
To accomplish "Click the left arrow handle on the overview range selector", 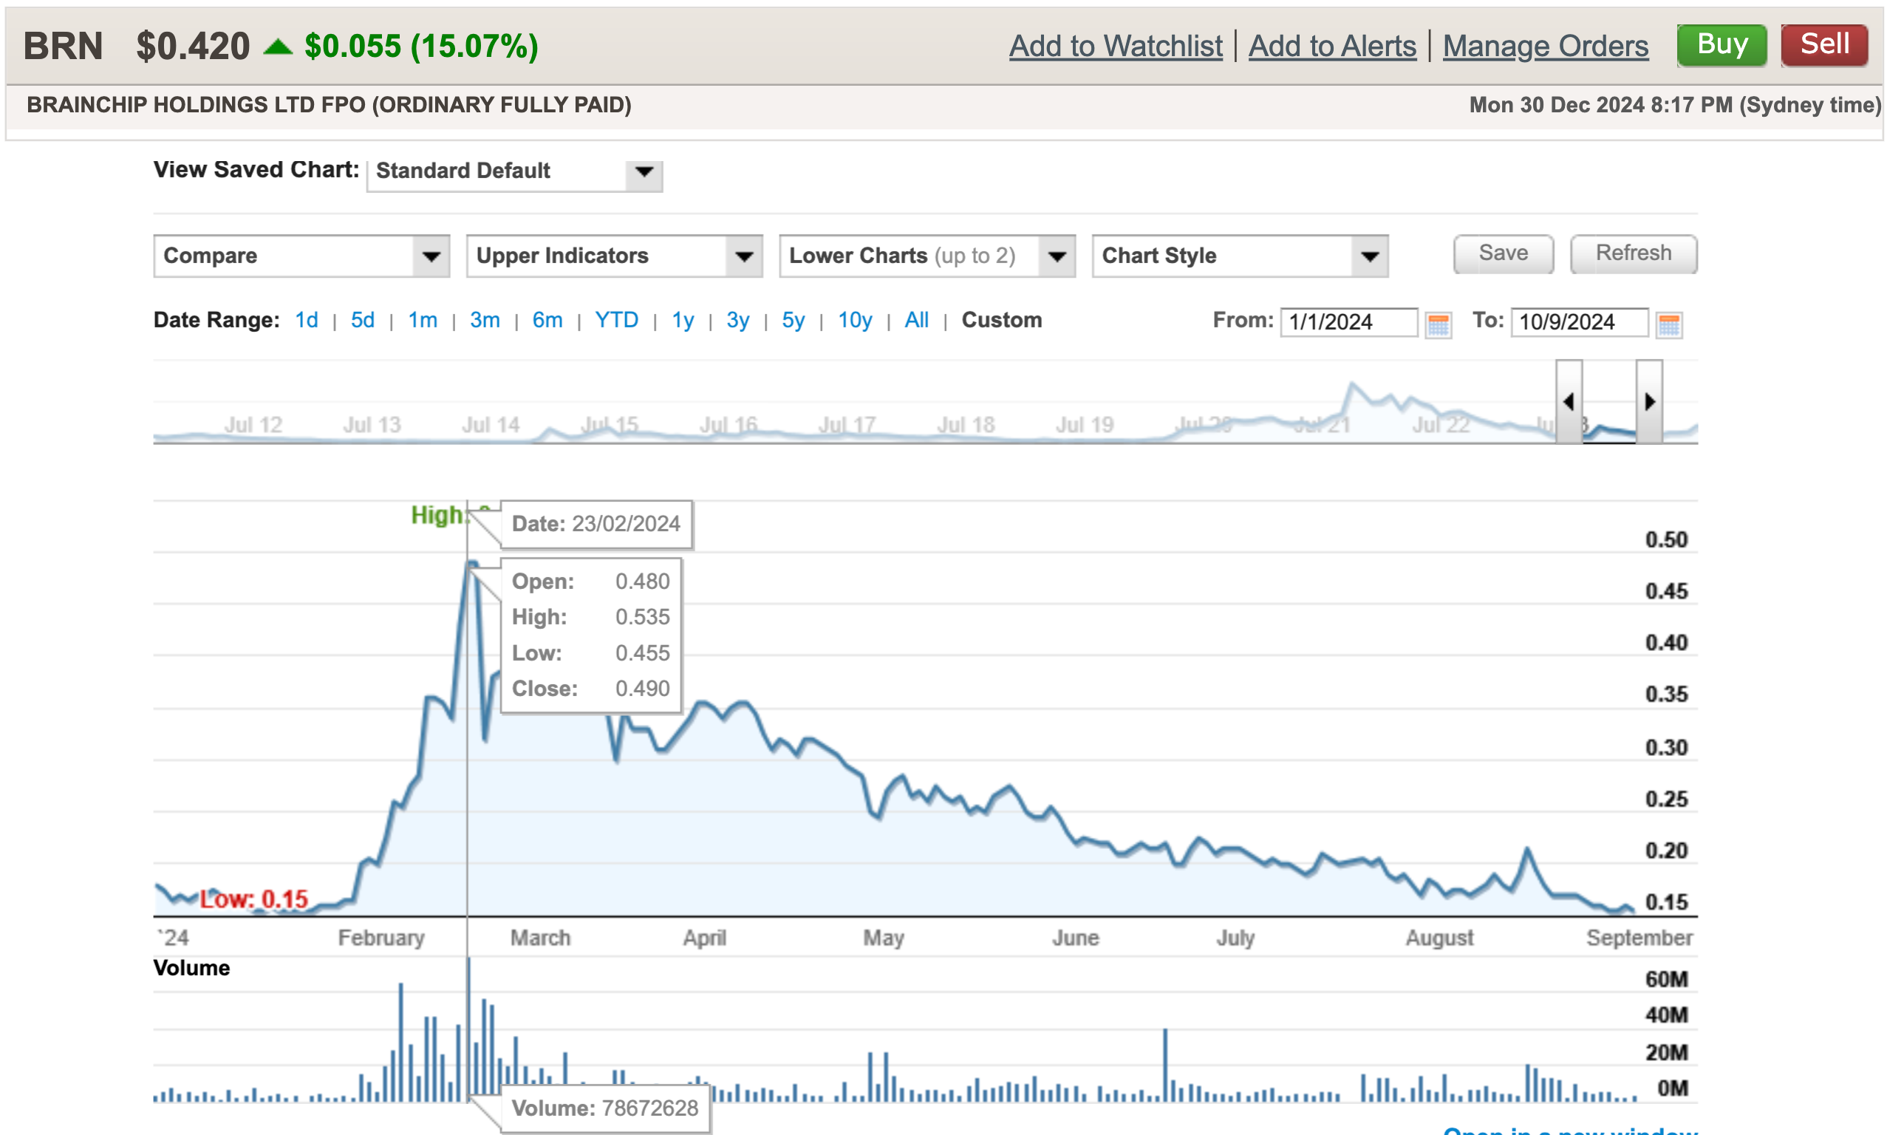I will [1568, 401].
